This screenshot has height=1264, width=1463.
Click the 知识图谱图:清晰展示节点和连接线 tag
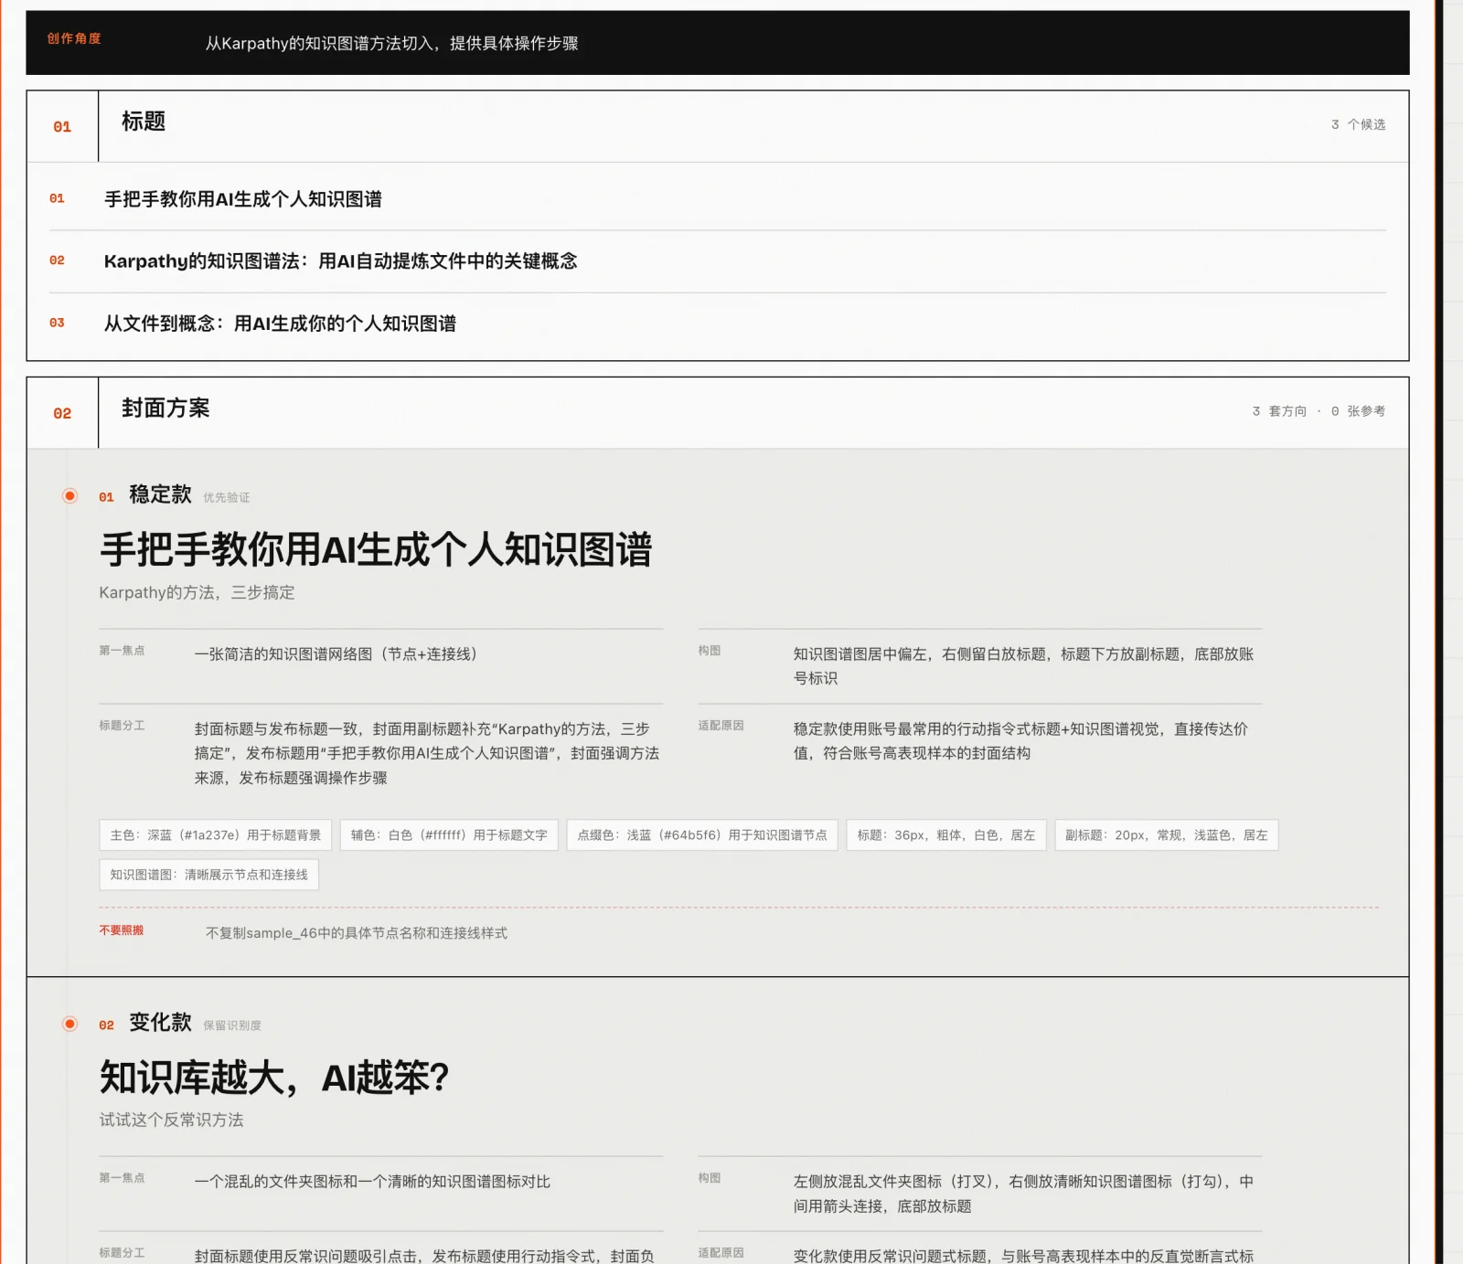pyautogui.click(x=208, y=875)
